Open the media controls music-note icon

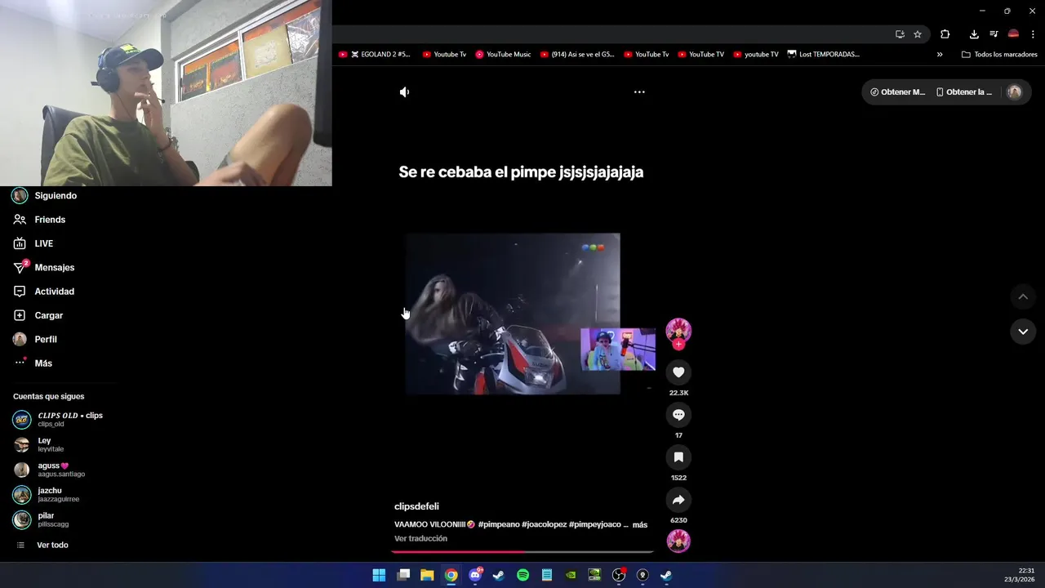994,34
